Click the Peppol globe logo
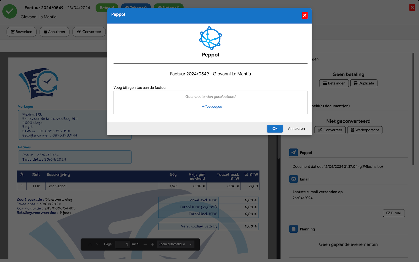This screenshot has height=262, width=419. [x=211, y=38]
